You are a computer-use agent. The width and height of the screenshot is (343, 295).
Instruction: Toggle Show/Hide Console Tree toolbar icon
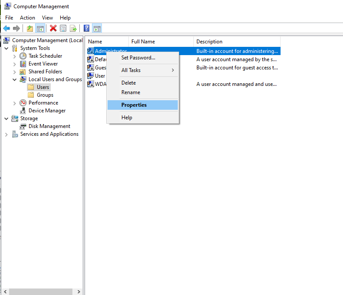click(40, 28)
